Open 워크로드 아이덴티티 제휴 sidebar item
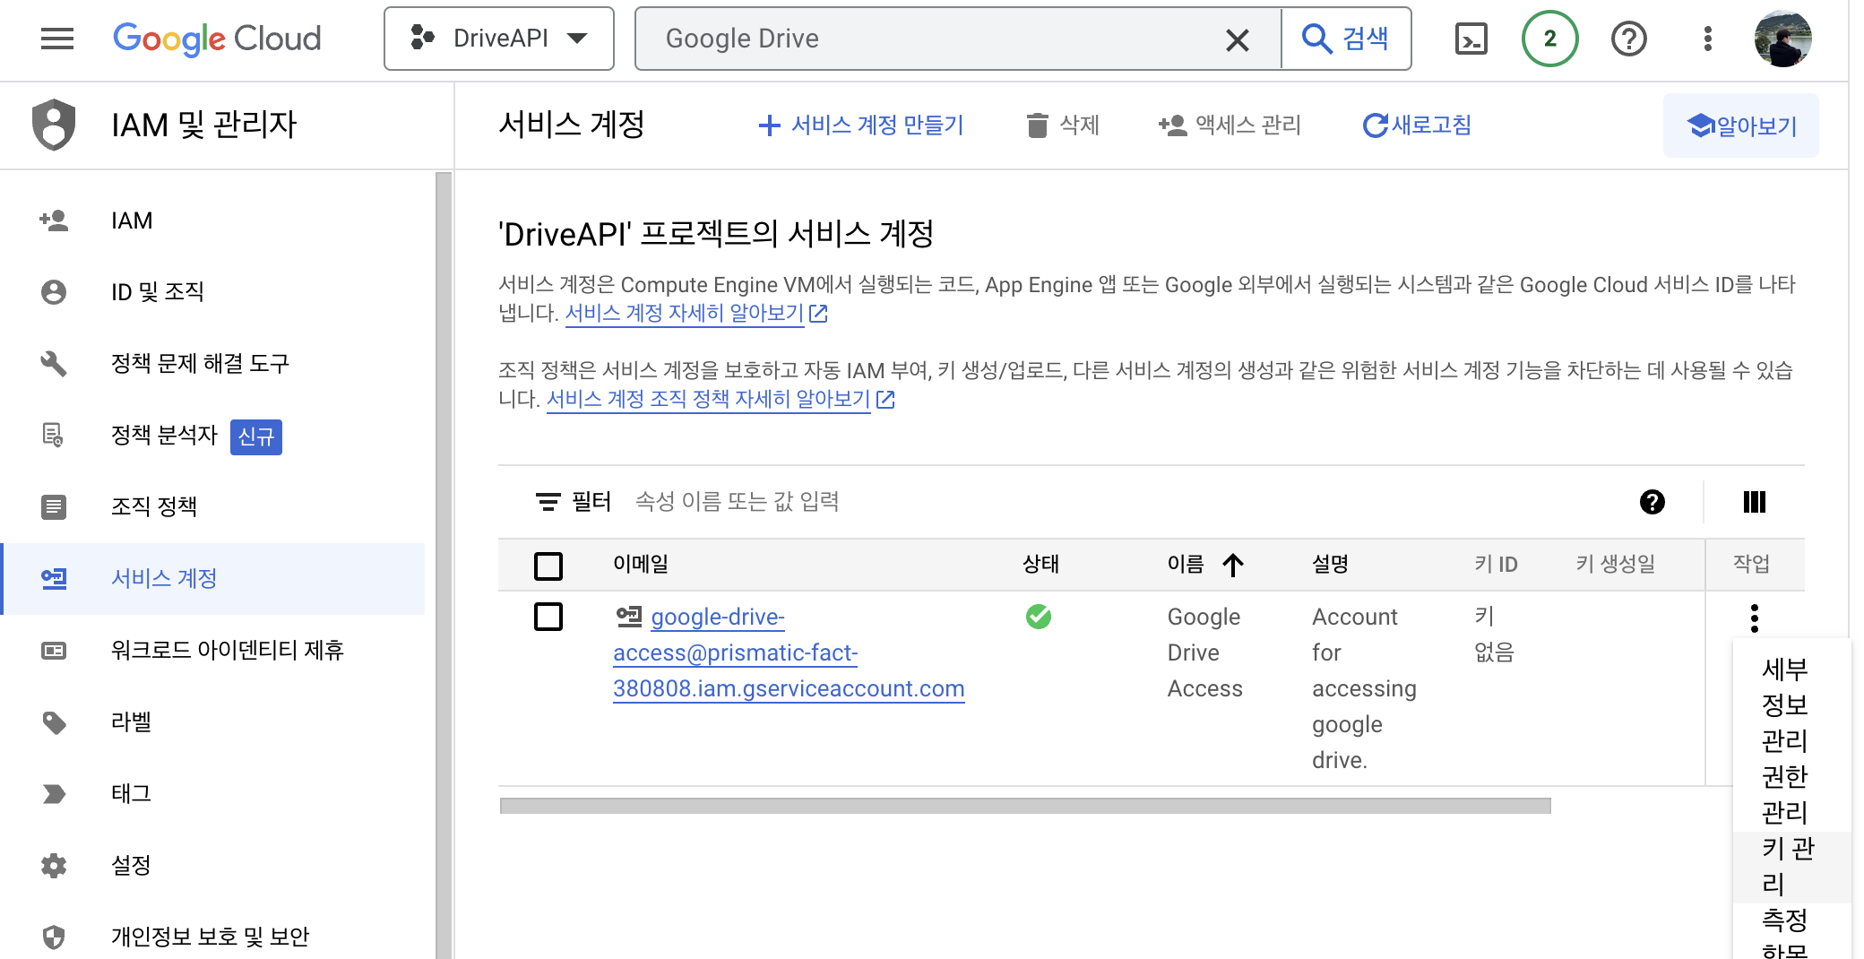The width and height of the screenshot is (1864, 959). pos(213,651)
